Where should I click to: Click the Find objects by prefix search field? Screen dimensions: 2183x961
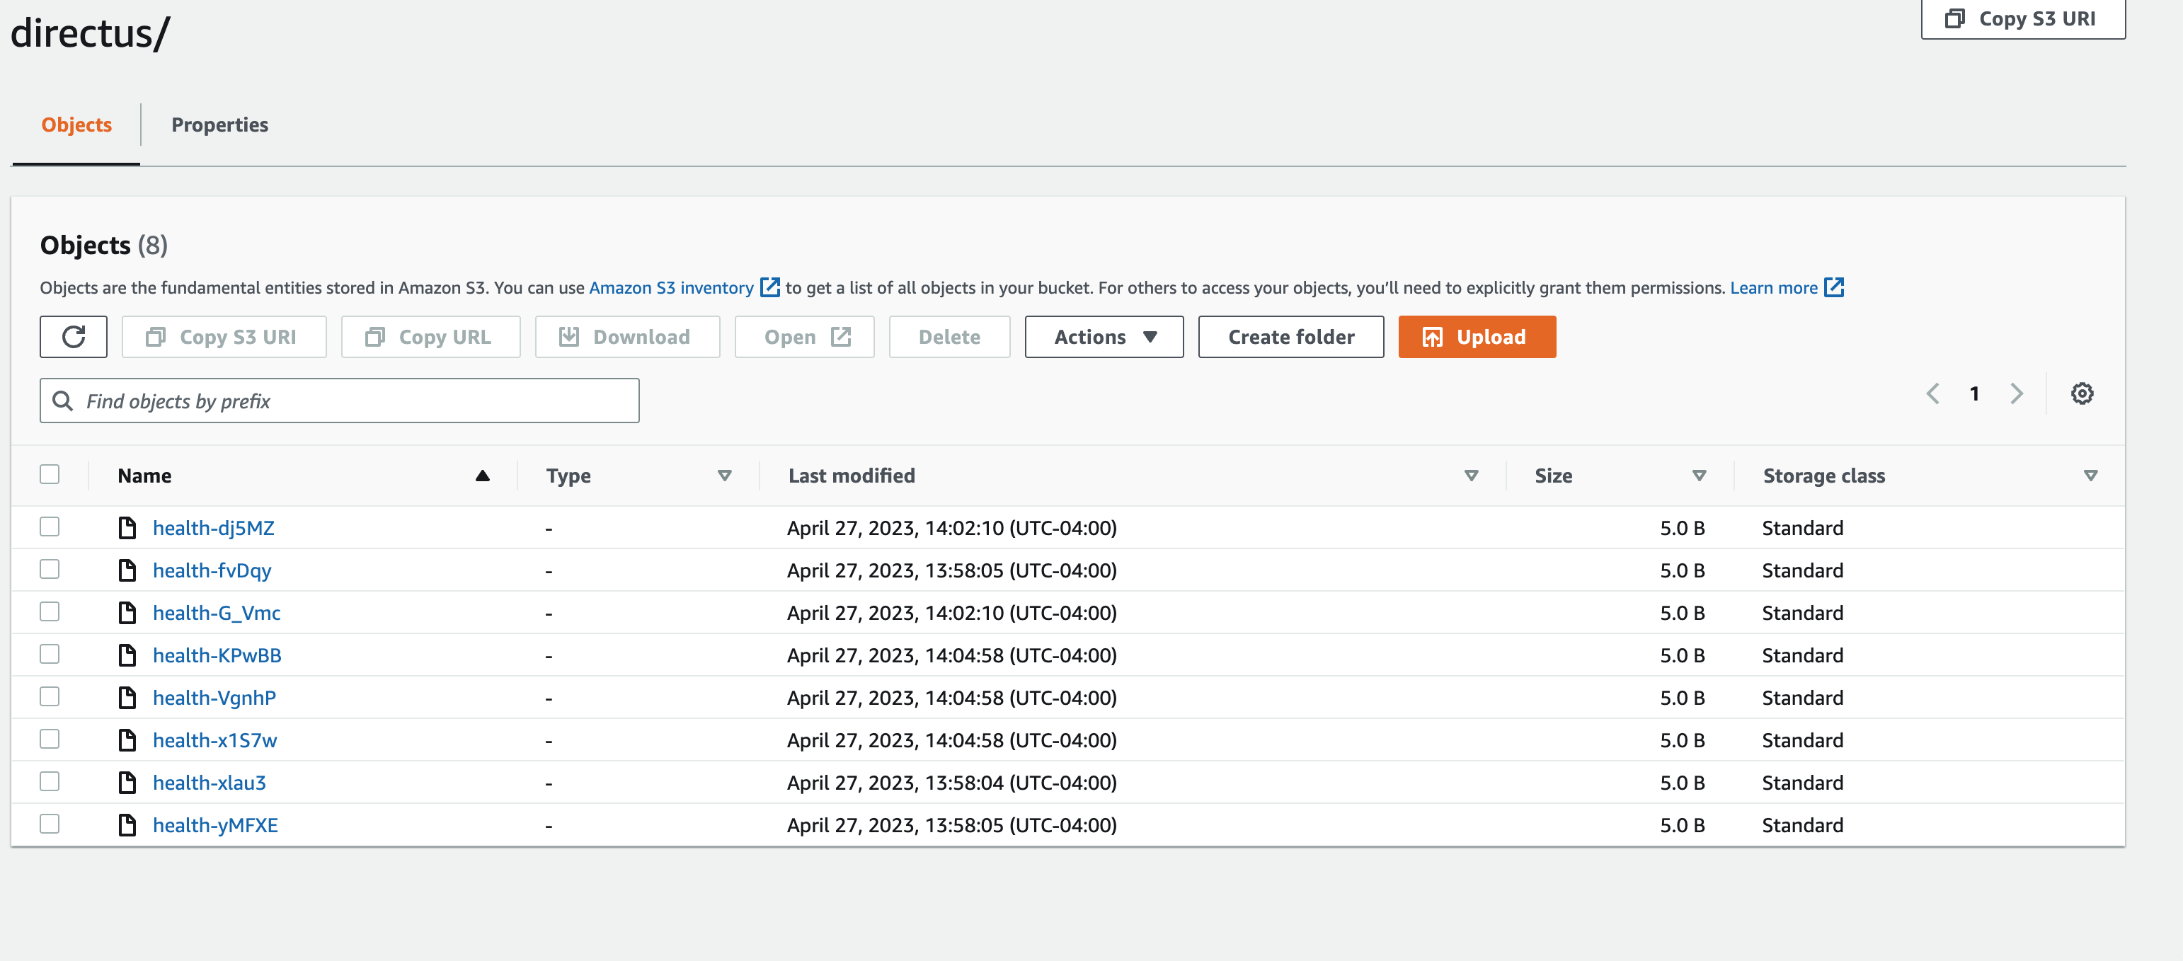point(339,400)
